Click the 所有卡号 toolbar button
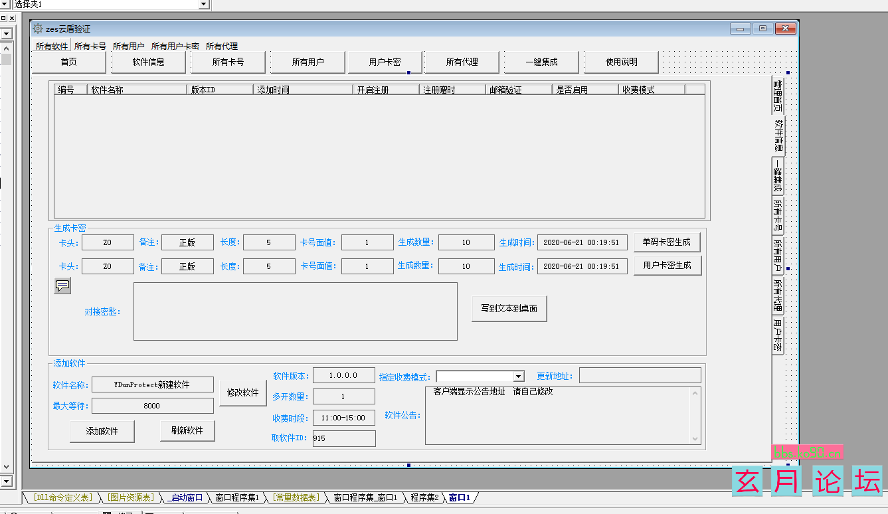888x514 pixels. click(x=228, y=62)
